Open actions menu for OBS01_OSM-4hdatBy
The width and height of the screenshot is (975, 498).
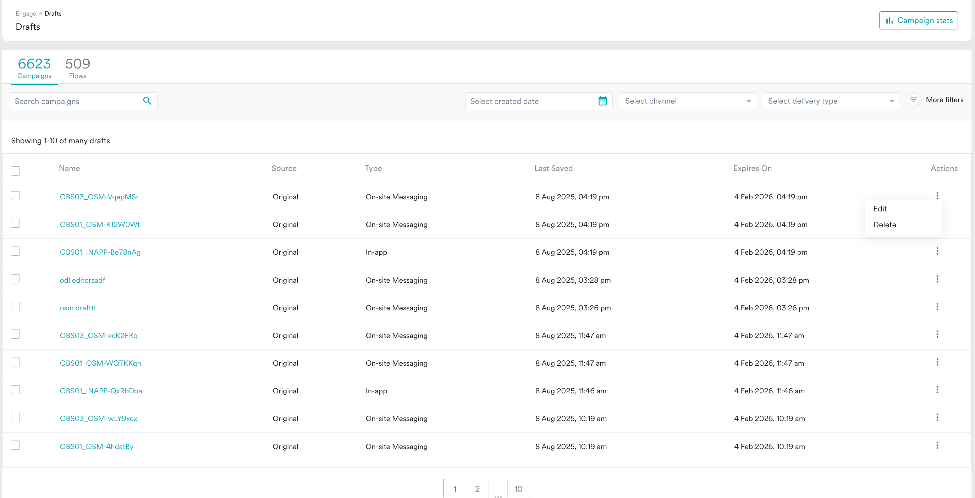937,446
